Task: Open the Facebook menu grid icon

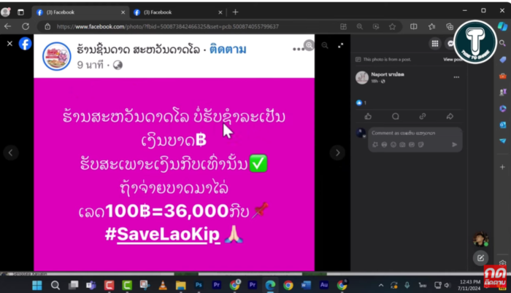Action: point(435,44)
